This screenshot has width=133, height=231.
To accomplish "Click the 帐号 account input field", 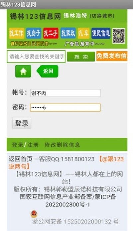I will click(x=65, y=93).
